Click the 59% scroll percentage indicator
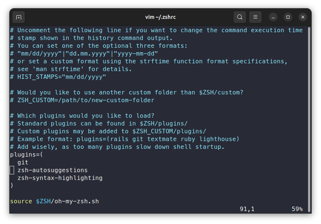Screen dimensions: 321x224 [297, 209]
